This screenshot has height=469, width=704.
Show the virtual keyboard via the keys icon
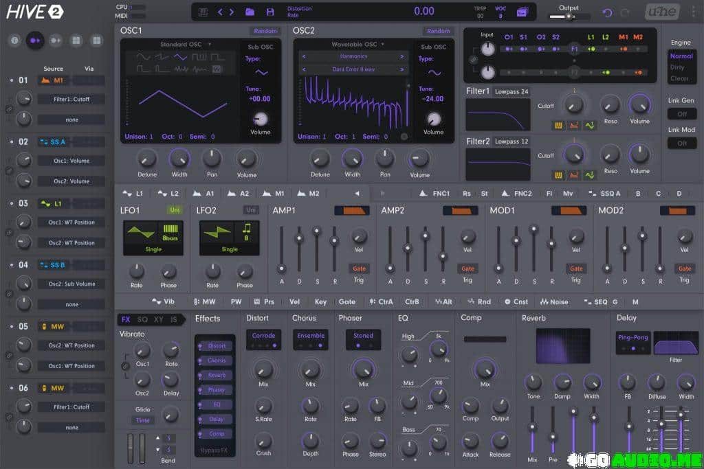coord(203,11)
